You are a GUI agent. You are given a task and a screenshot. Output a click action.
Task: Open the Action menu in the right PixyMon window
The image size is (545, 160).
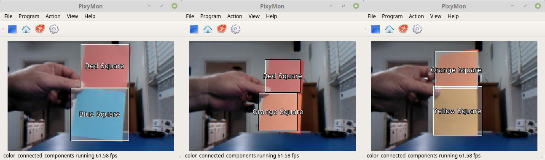point(416,16)
